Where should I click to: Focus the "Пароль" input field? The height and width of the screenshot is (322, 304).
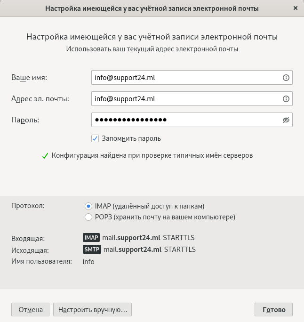pos(192,120)
